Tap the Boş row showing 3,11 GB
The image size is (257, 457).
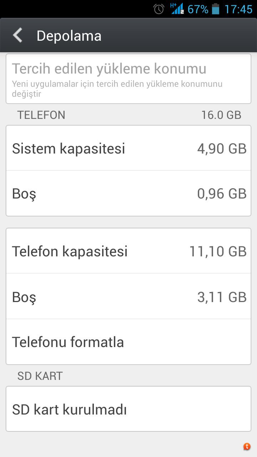pyautogui.click(x=128, y=296)
